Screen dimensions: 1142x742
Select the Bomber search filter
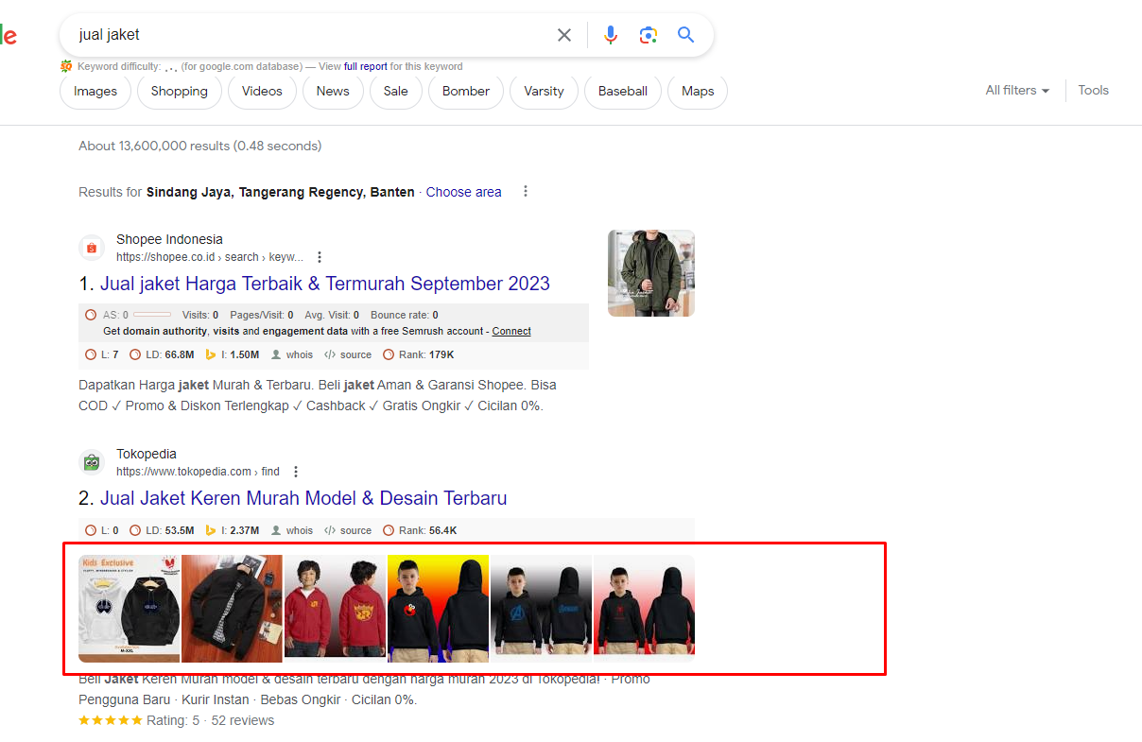(465, 91)
